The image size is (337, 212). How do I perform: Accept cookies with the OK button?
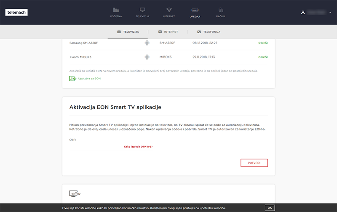270,208
